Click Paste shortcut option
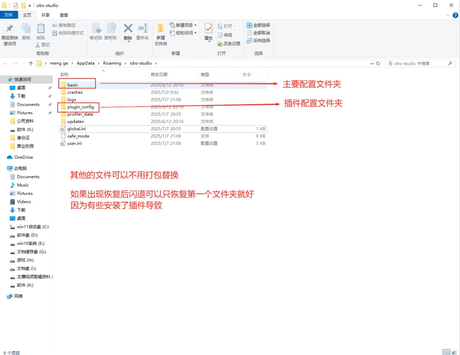Screen dimensions: 460x355 click(x=68, y=33)
